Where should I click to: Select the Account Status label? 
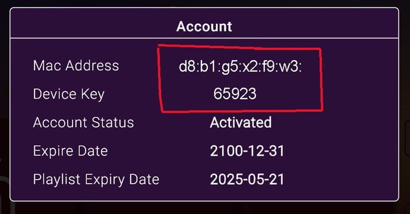pos(83,122)
